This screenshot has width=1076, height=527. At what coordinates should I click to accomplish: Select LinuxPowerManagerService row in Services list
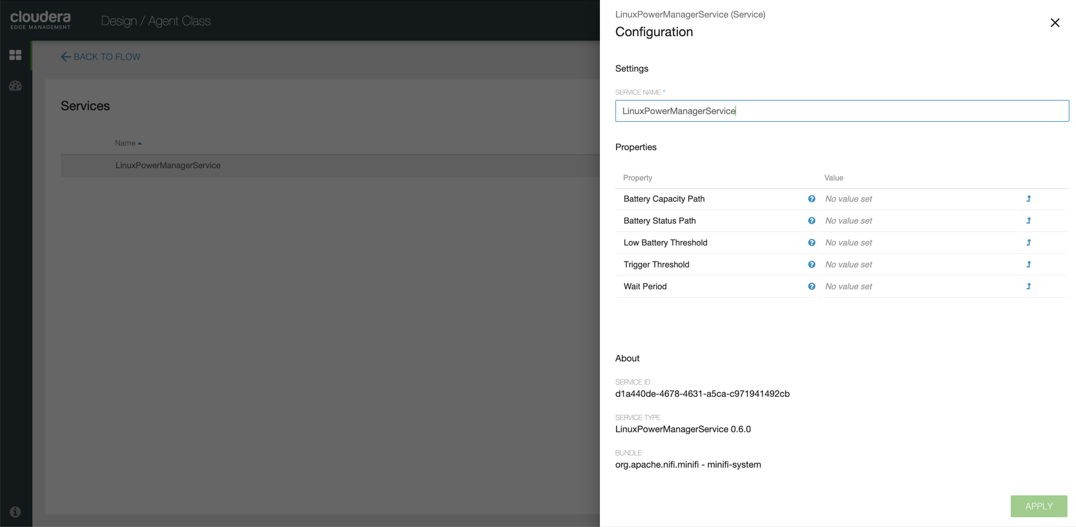[330, 166]
